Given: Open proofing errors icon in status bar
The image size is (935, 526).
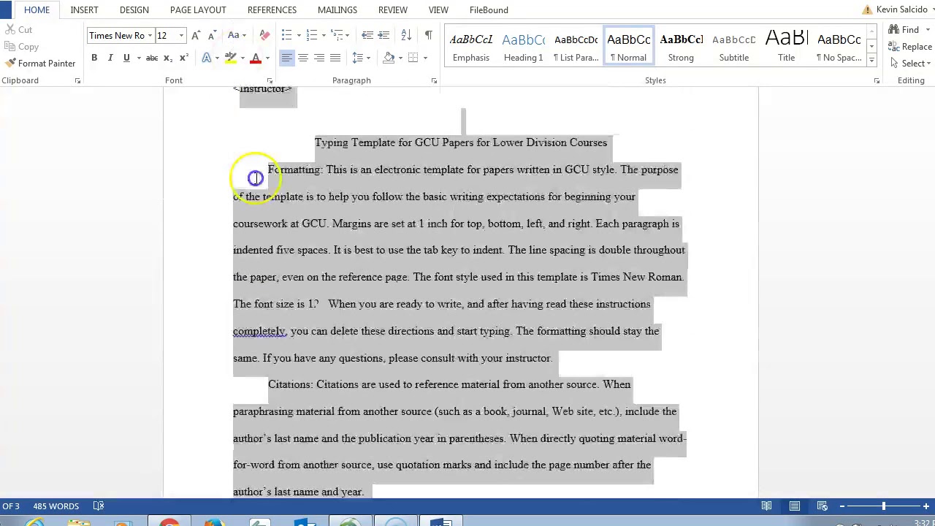Looking at the screenshot, I should [99, 506].
